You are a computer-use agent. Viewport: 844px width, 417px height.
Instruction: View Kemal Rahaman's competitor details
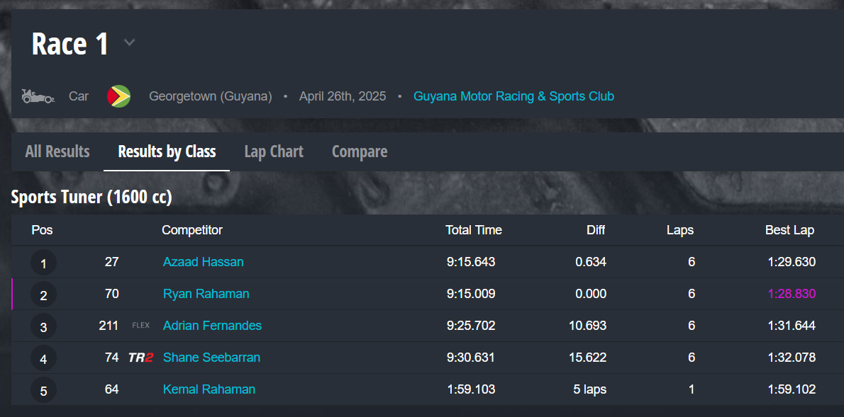pos(209,389)
